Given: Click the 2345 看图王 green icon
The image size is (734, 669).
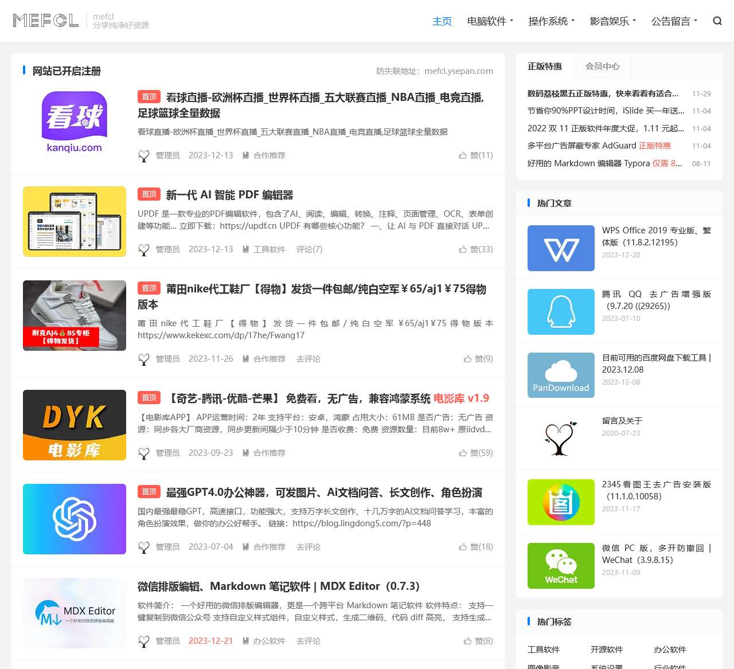Looking at the screenshot, I should click(x=560, y=502).
